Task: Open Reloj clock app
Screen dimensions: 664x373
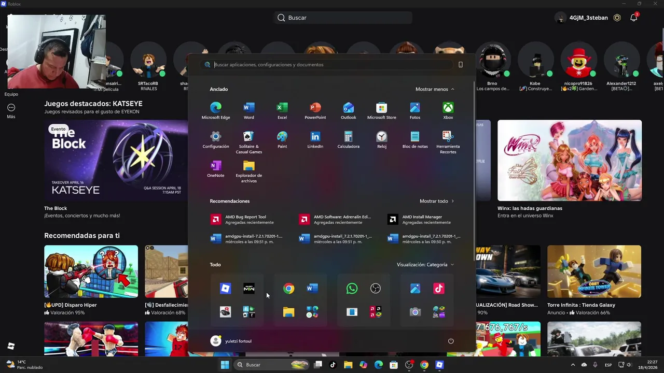Action: pos(382,140)
